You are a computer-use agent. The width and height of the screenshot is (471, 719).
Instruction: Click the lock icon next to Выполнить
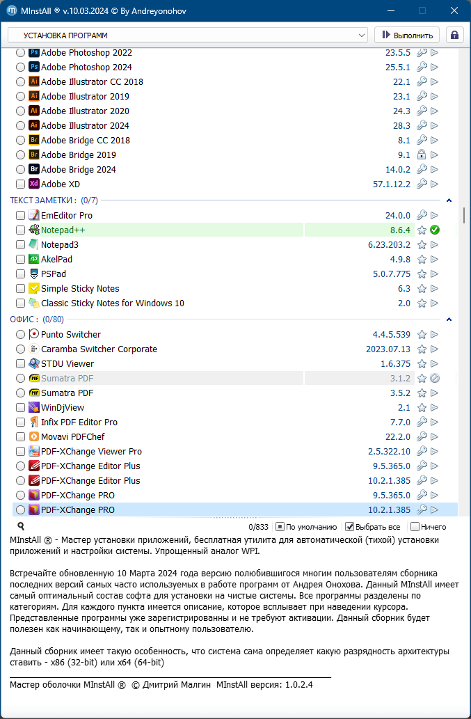click(455, 35)
